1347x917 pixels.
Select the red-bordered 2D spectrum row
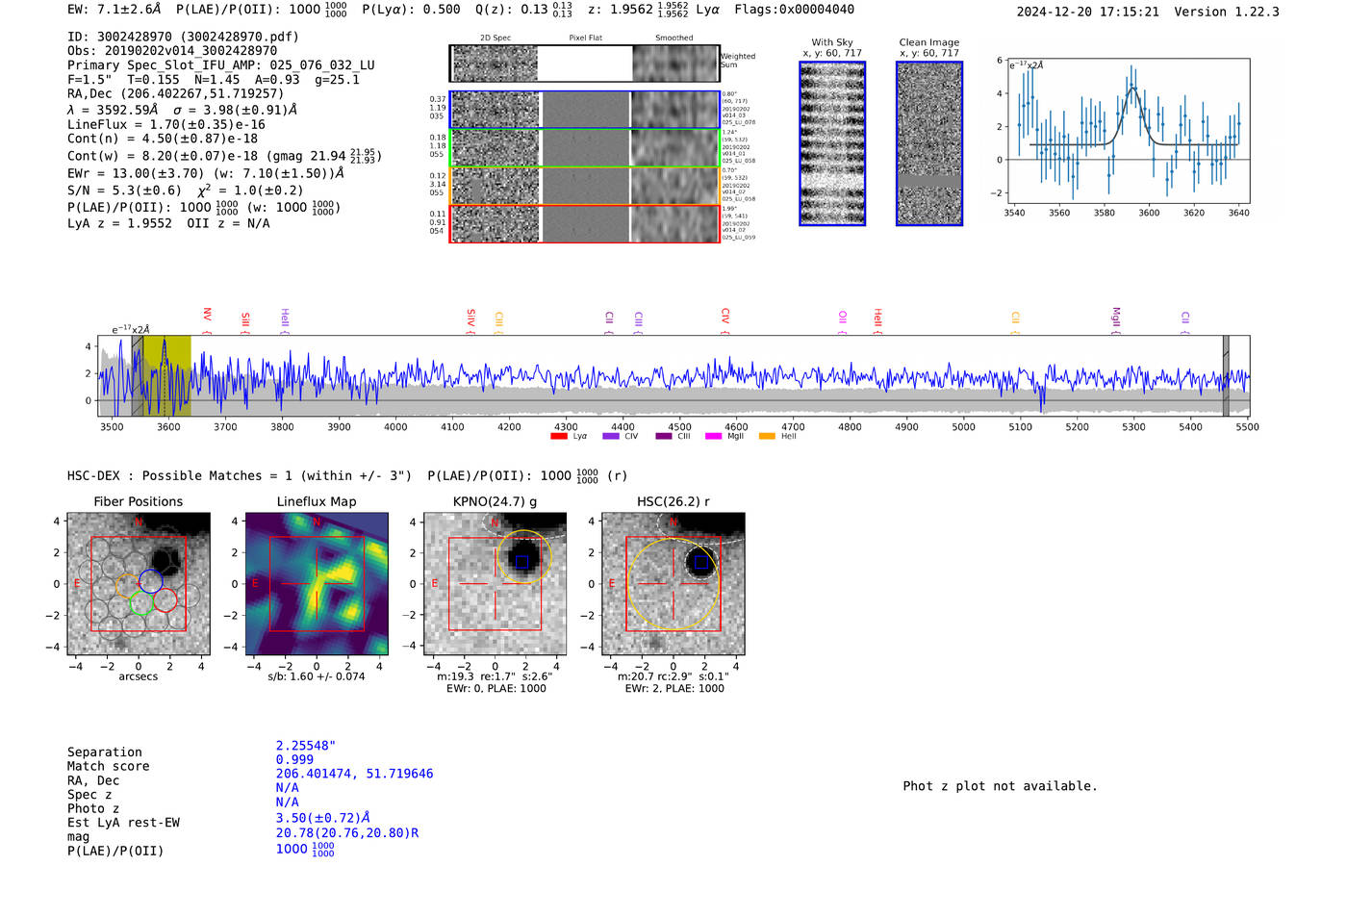click(x=584, y=223)
